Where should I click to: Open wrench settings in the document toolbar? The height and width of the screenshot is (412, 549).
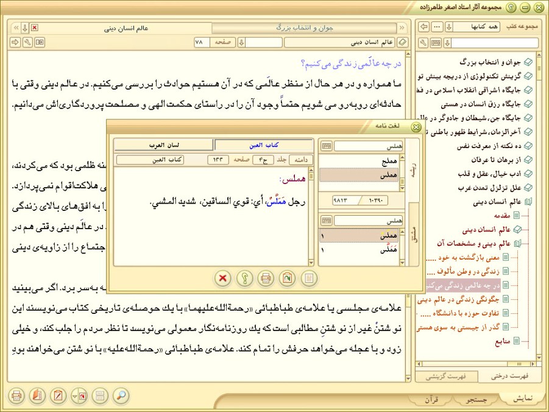(27, 43)
